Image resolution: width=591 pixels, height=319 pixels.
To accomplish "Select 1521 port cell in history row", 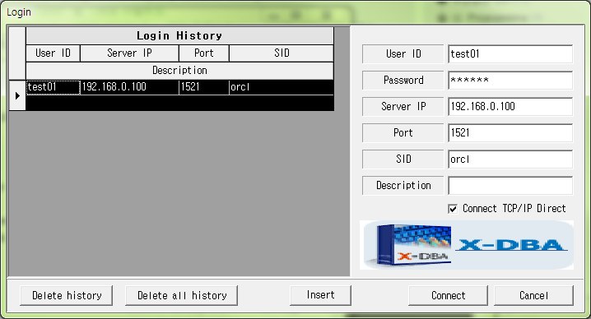I will point(204,87).
